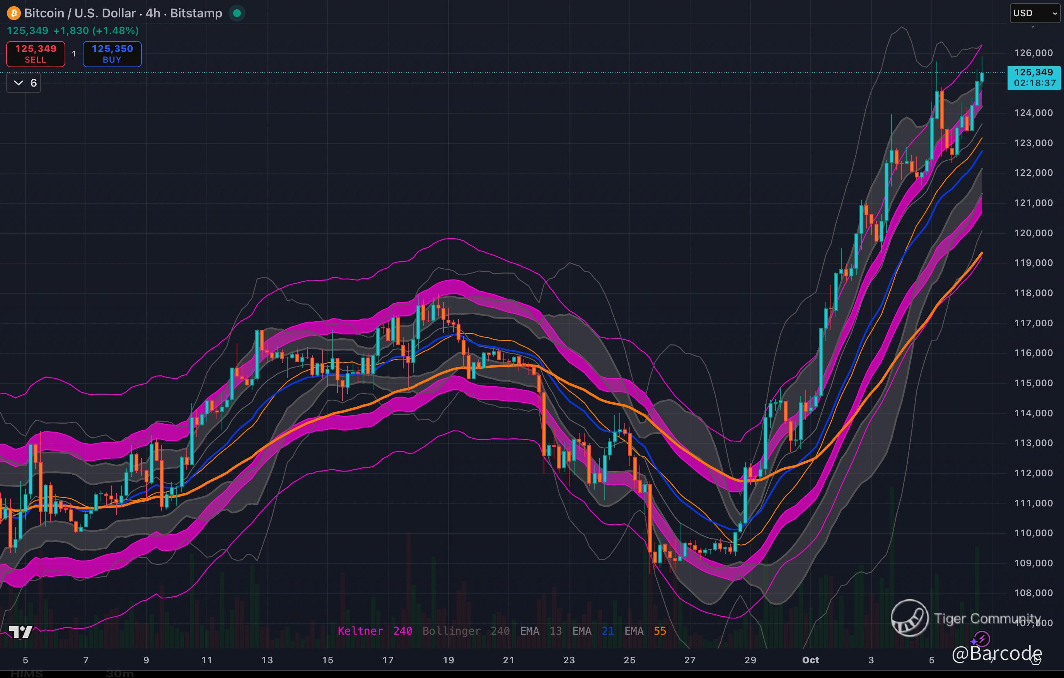Click the gray Bollinger 240 label
Viewport: 1064px width, 678px height.
coord(466,631)
